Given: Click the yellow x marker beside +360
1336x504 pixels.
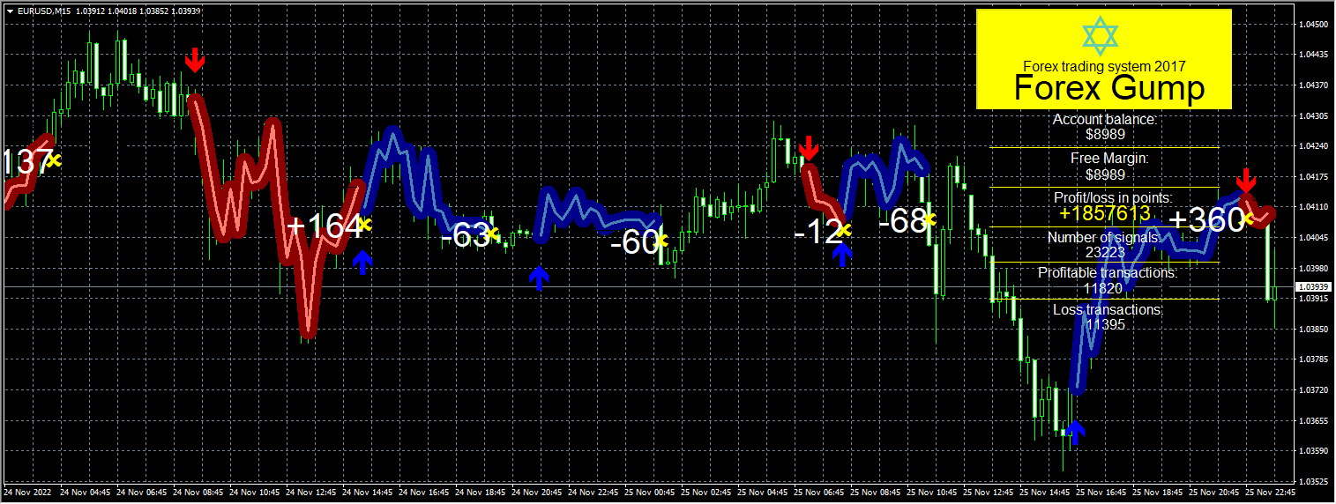Looking at the screenshot, I should click(x=1249, y=218).
